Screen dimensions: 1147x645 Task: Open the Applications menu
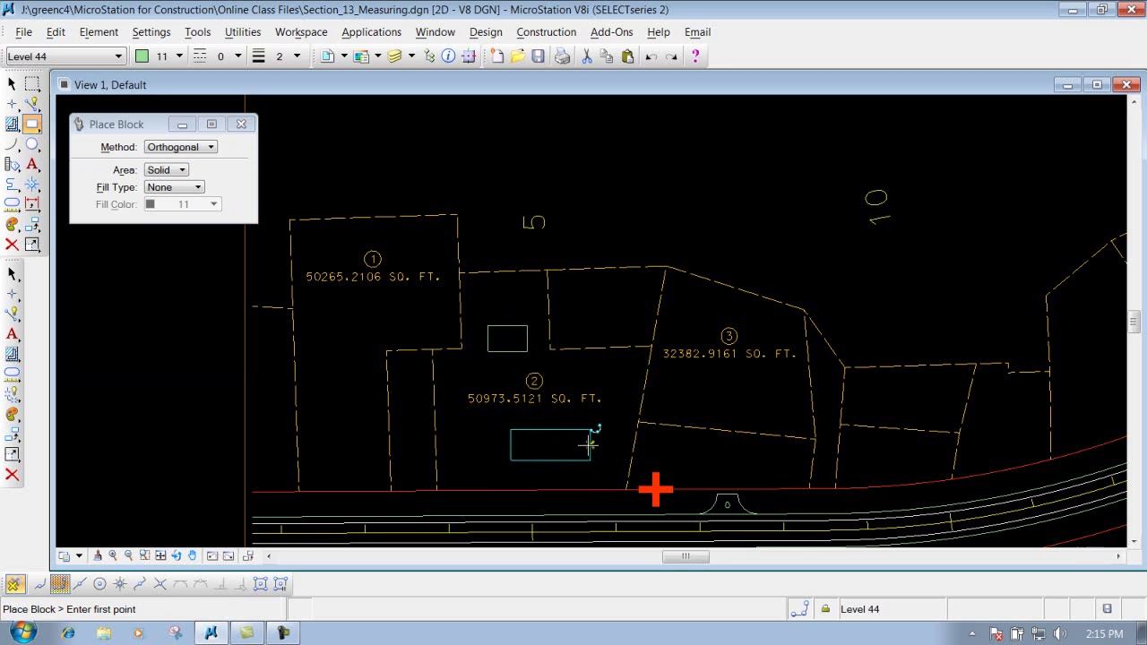click(371, 32)
